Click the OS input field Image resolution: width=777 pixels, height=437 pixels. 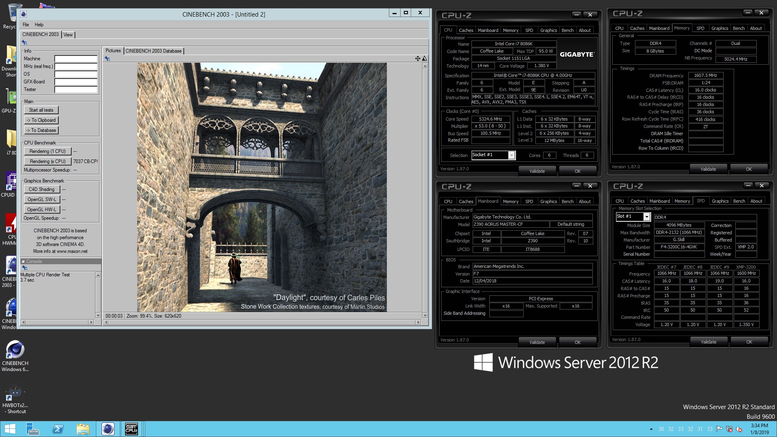coord(76,74)
